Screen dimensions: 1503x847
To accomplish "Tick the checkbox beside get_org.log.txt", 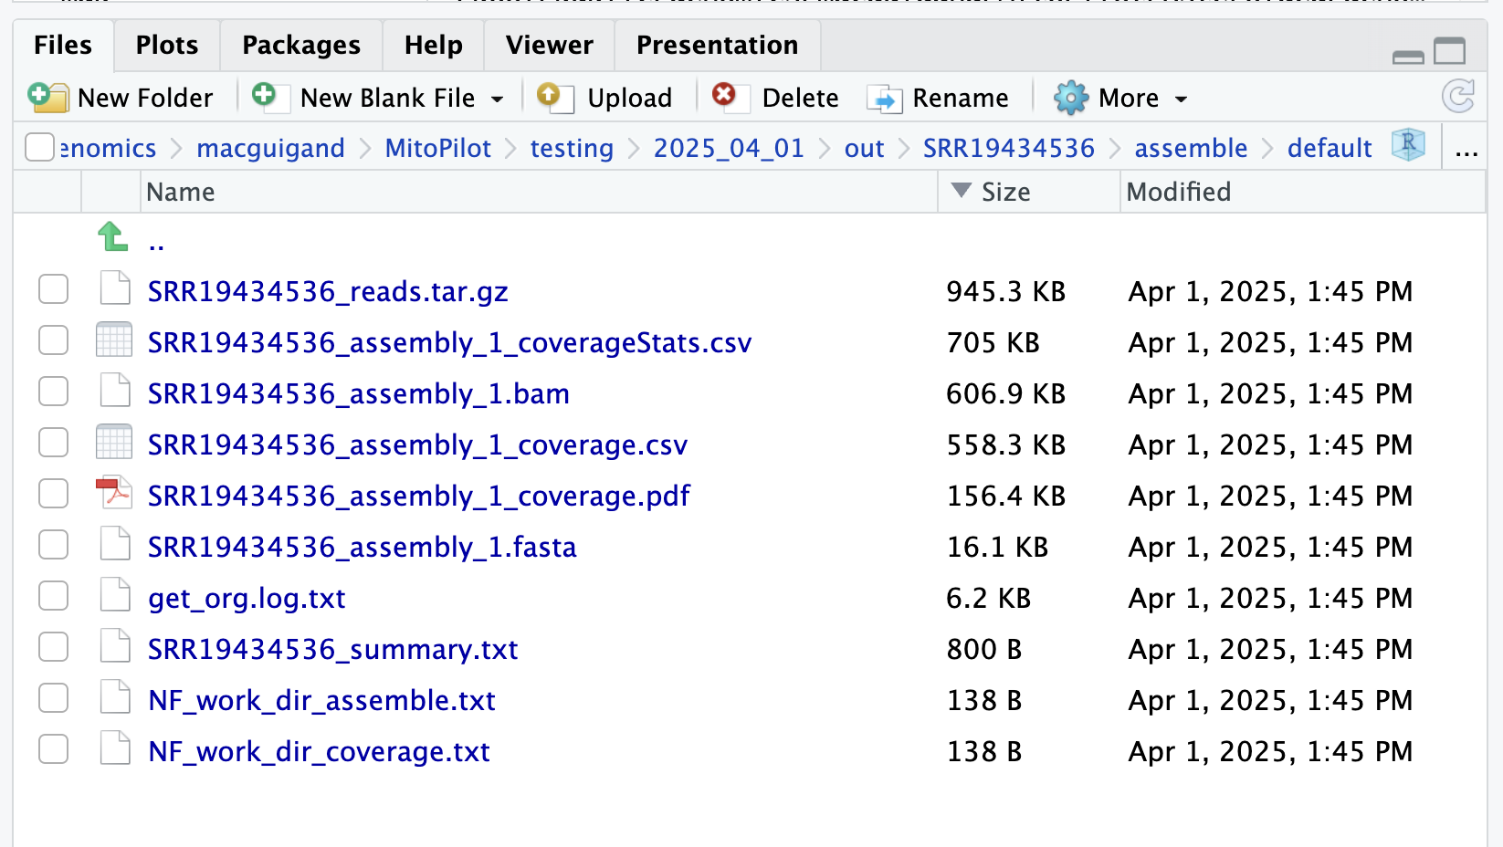I will (54, 597).
